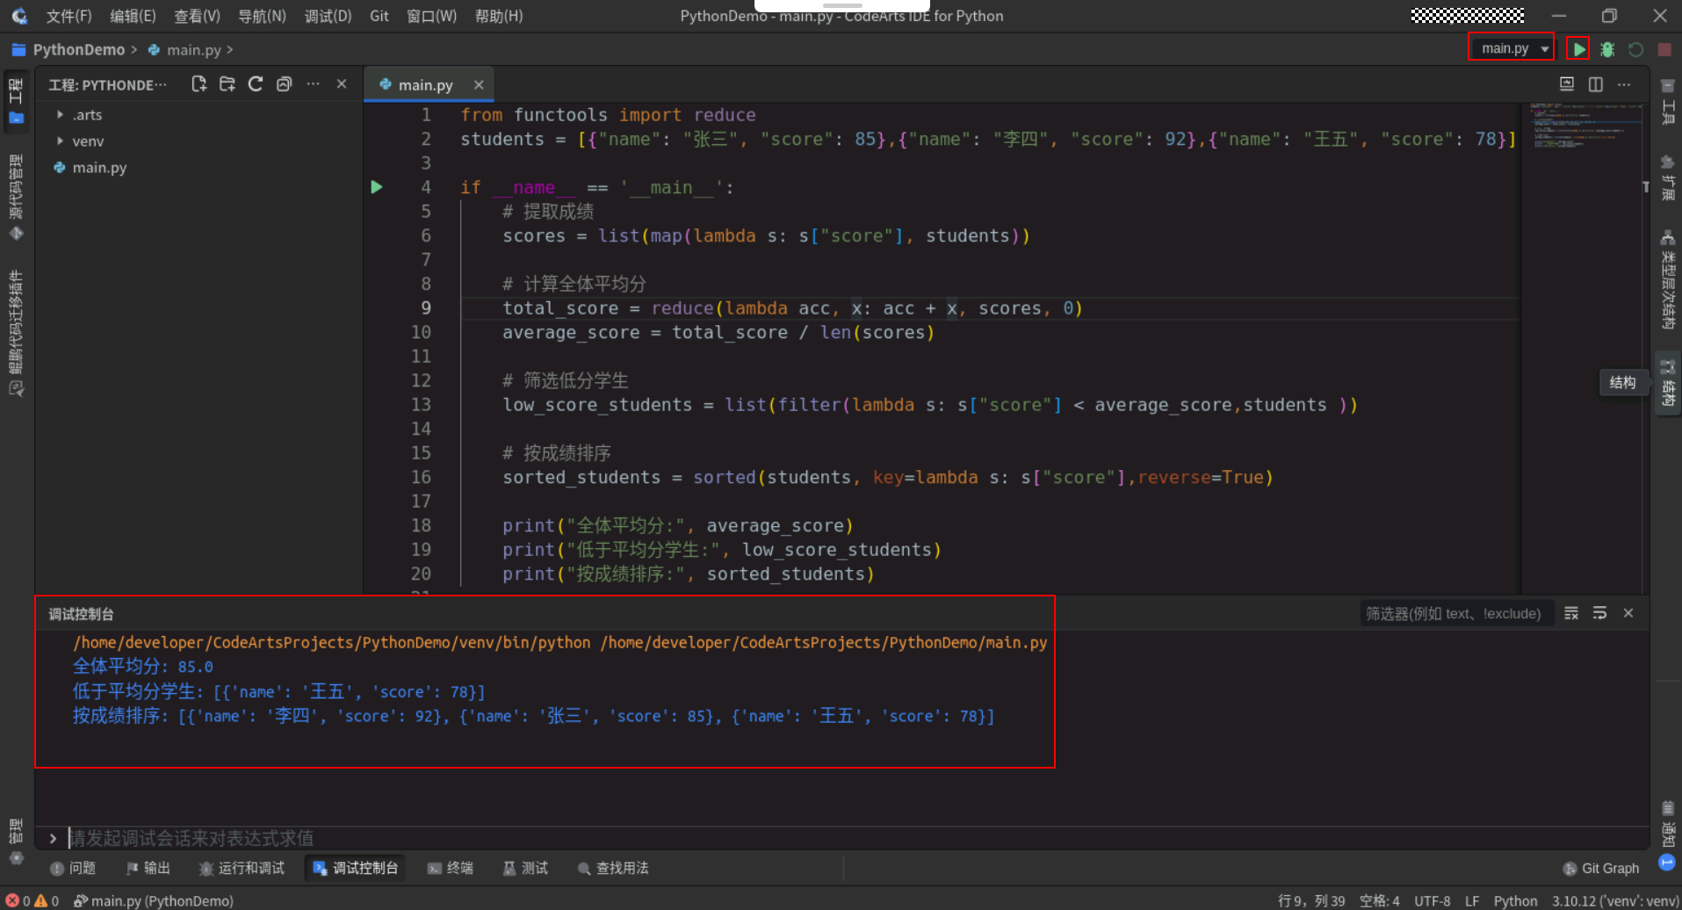Open the 查看(V) menu
This screenshot has height=910, width=1682.
[x=197, y=16]
